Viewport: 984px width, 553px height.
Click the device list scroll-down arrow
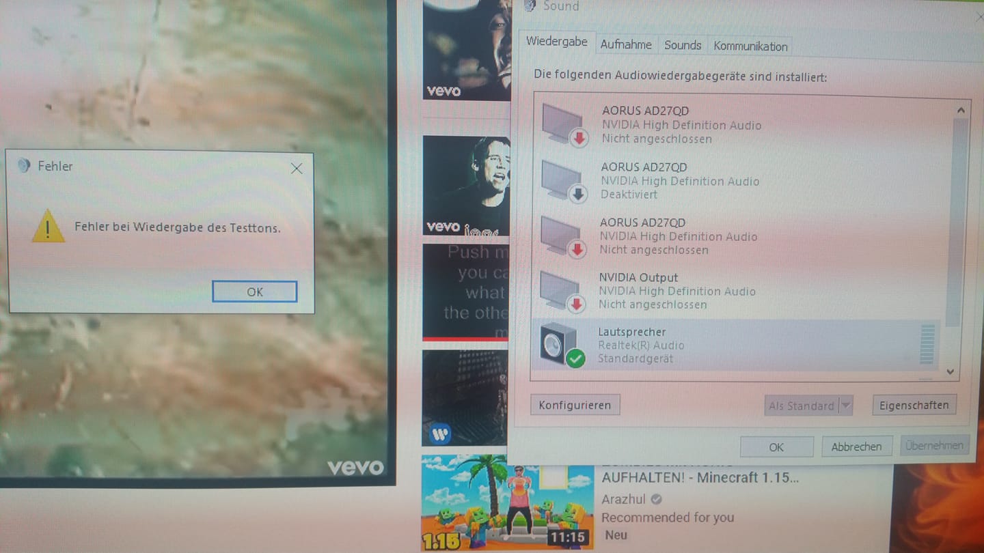[950, 371]
